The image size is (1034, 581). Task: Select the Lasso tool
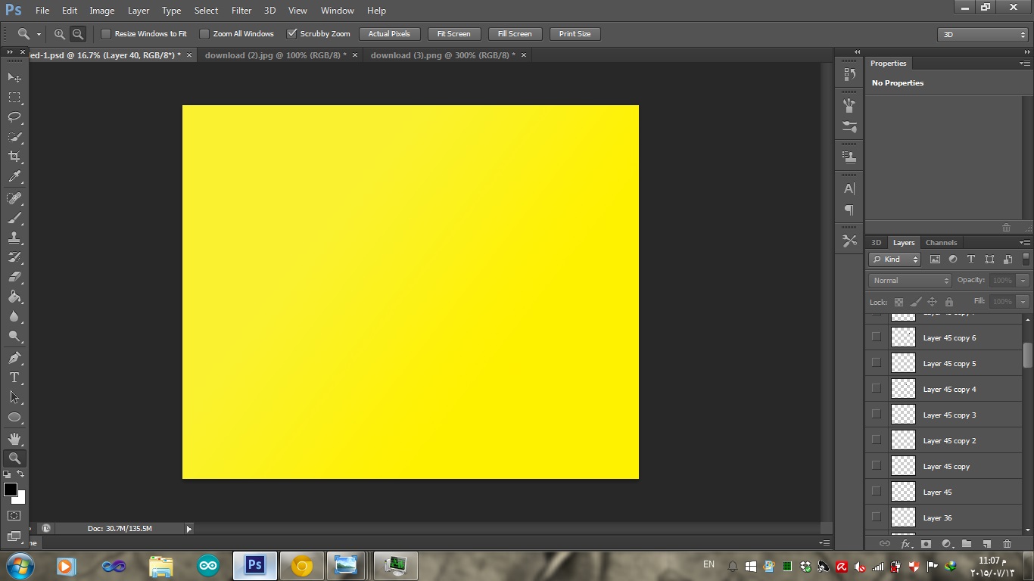pos(14,117)
